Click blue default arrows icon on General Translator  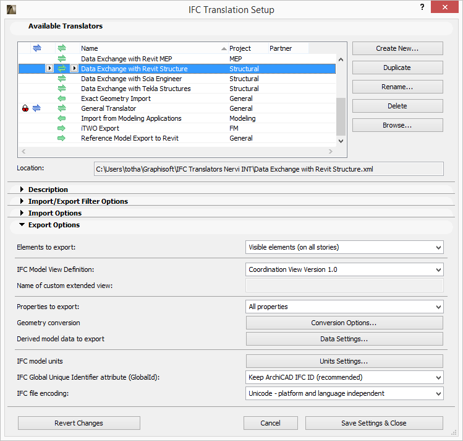pyautogui.click(x=36, y=108)
